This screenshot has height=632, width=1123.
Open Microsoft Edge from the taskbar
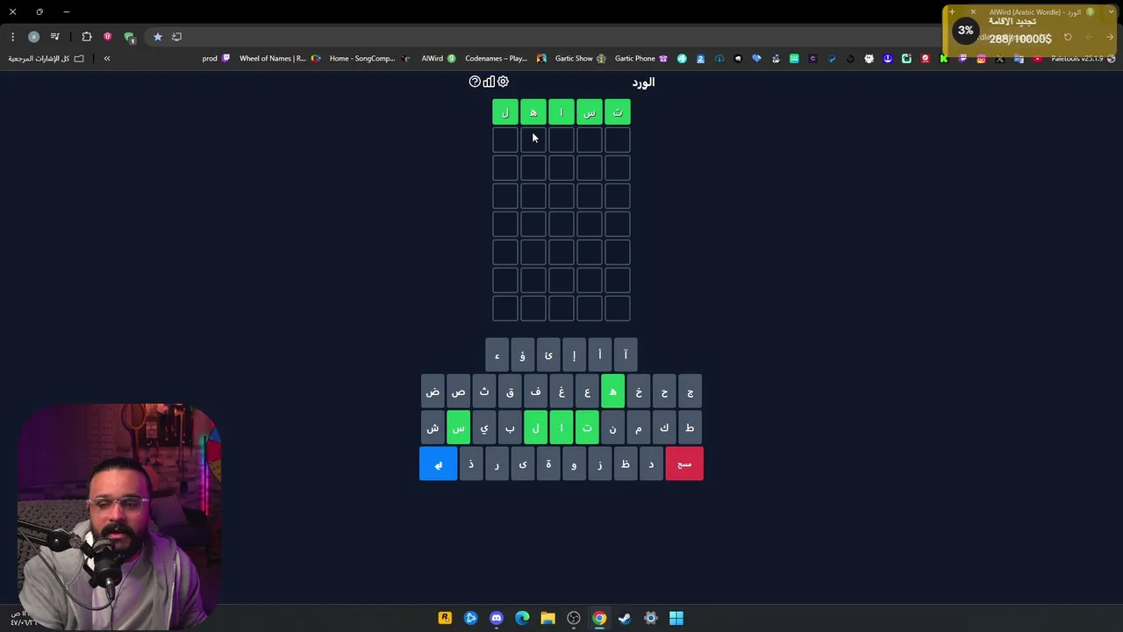[522, 618]
